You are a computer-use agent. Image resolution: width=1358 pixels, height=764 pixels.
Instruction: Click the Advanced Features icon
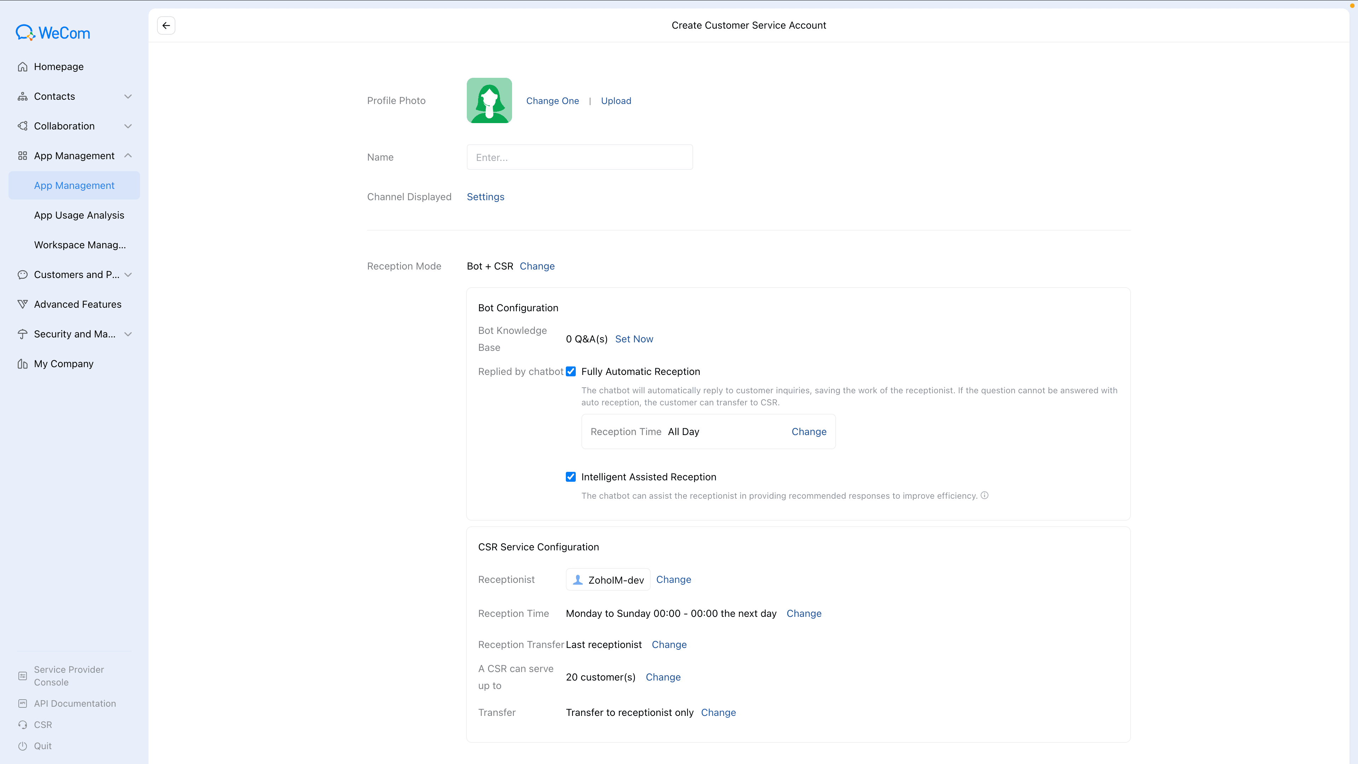pos(22,304)
